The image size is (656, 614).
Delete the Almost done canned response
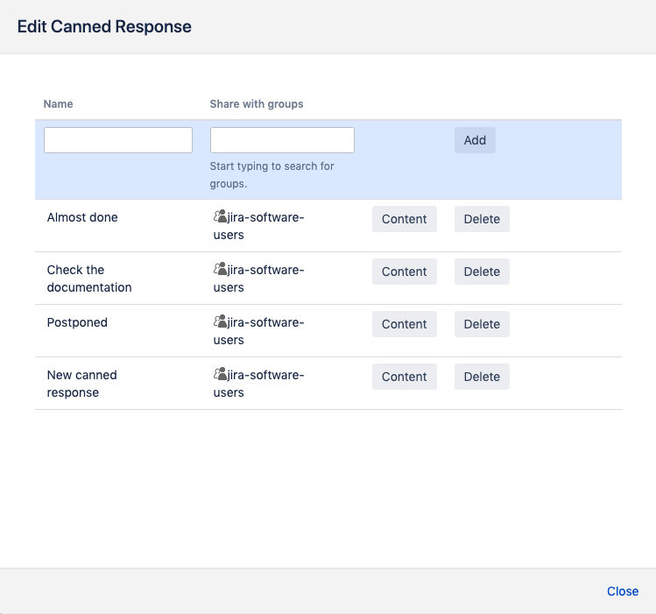(x=481, y=219)
